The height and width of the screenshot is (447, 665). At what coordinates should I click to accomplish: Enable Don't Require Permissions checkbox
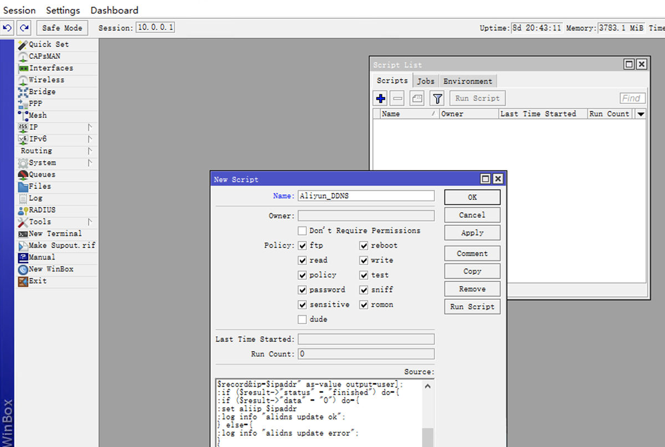(303, 230)
